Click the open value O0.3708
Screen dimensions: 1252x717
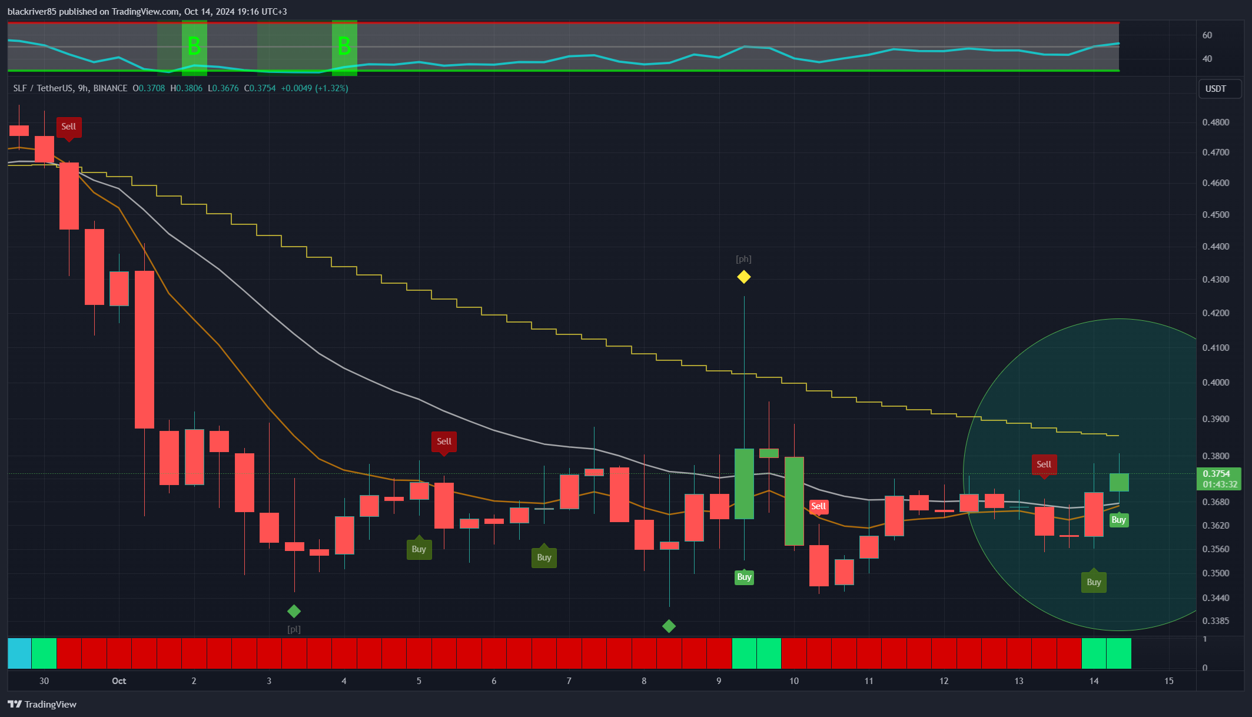tap(148, 88)
